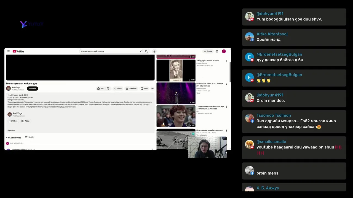
Task: Open the notifications bell
Action: 217,51
